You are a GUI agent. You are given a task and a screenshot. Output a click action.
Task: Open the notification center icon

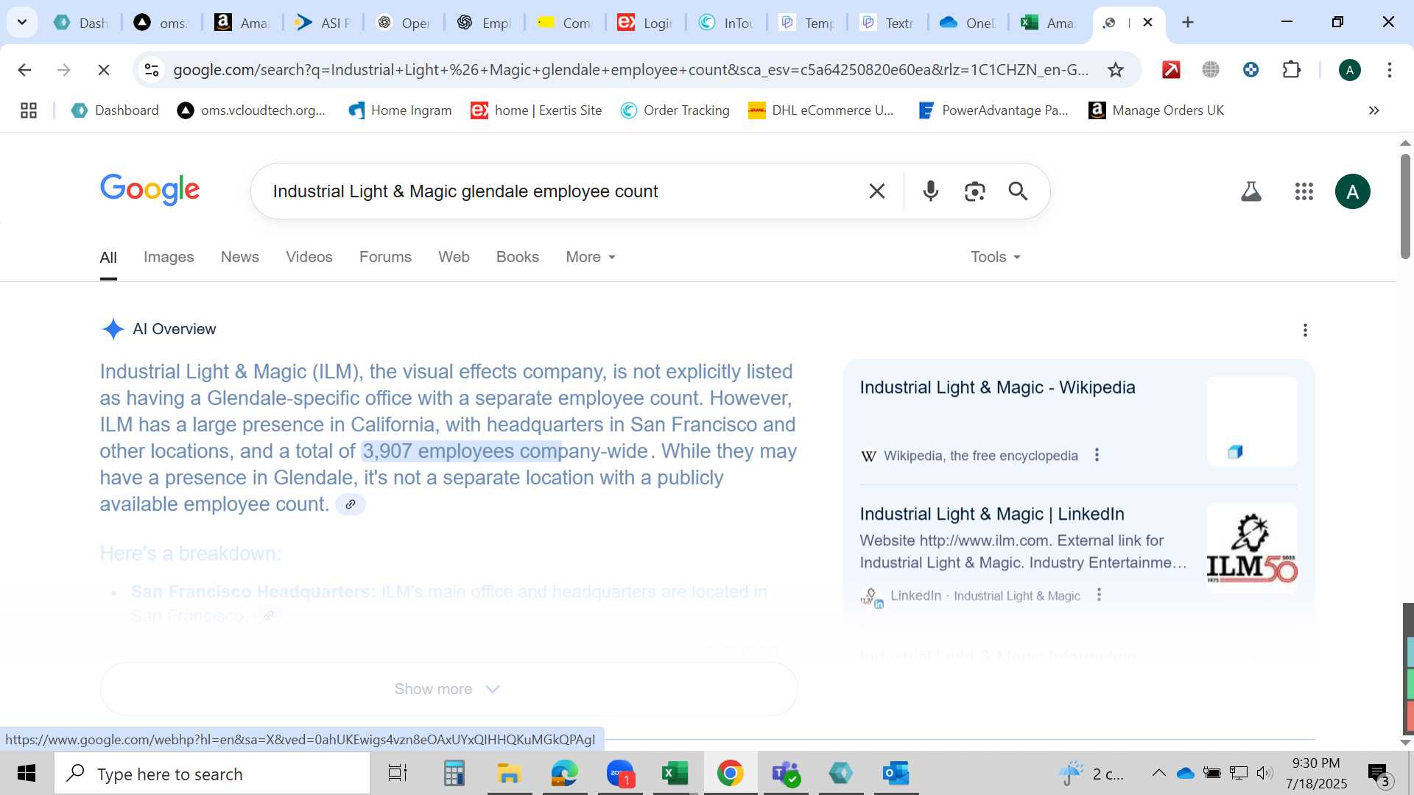[x=1379, y=774]
